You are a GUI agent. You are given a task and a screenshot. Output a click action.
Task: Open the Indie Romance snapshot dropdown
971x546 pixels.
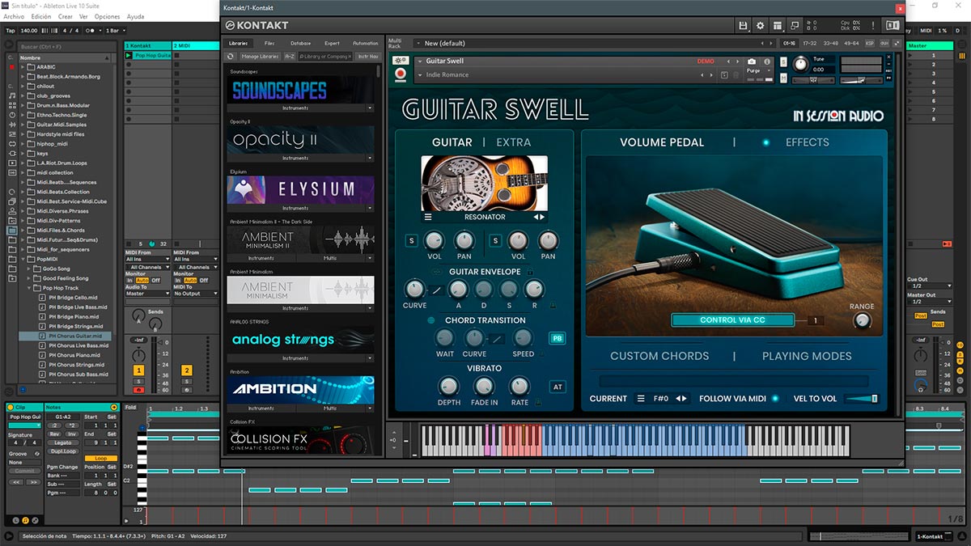pos(420,75)
